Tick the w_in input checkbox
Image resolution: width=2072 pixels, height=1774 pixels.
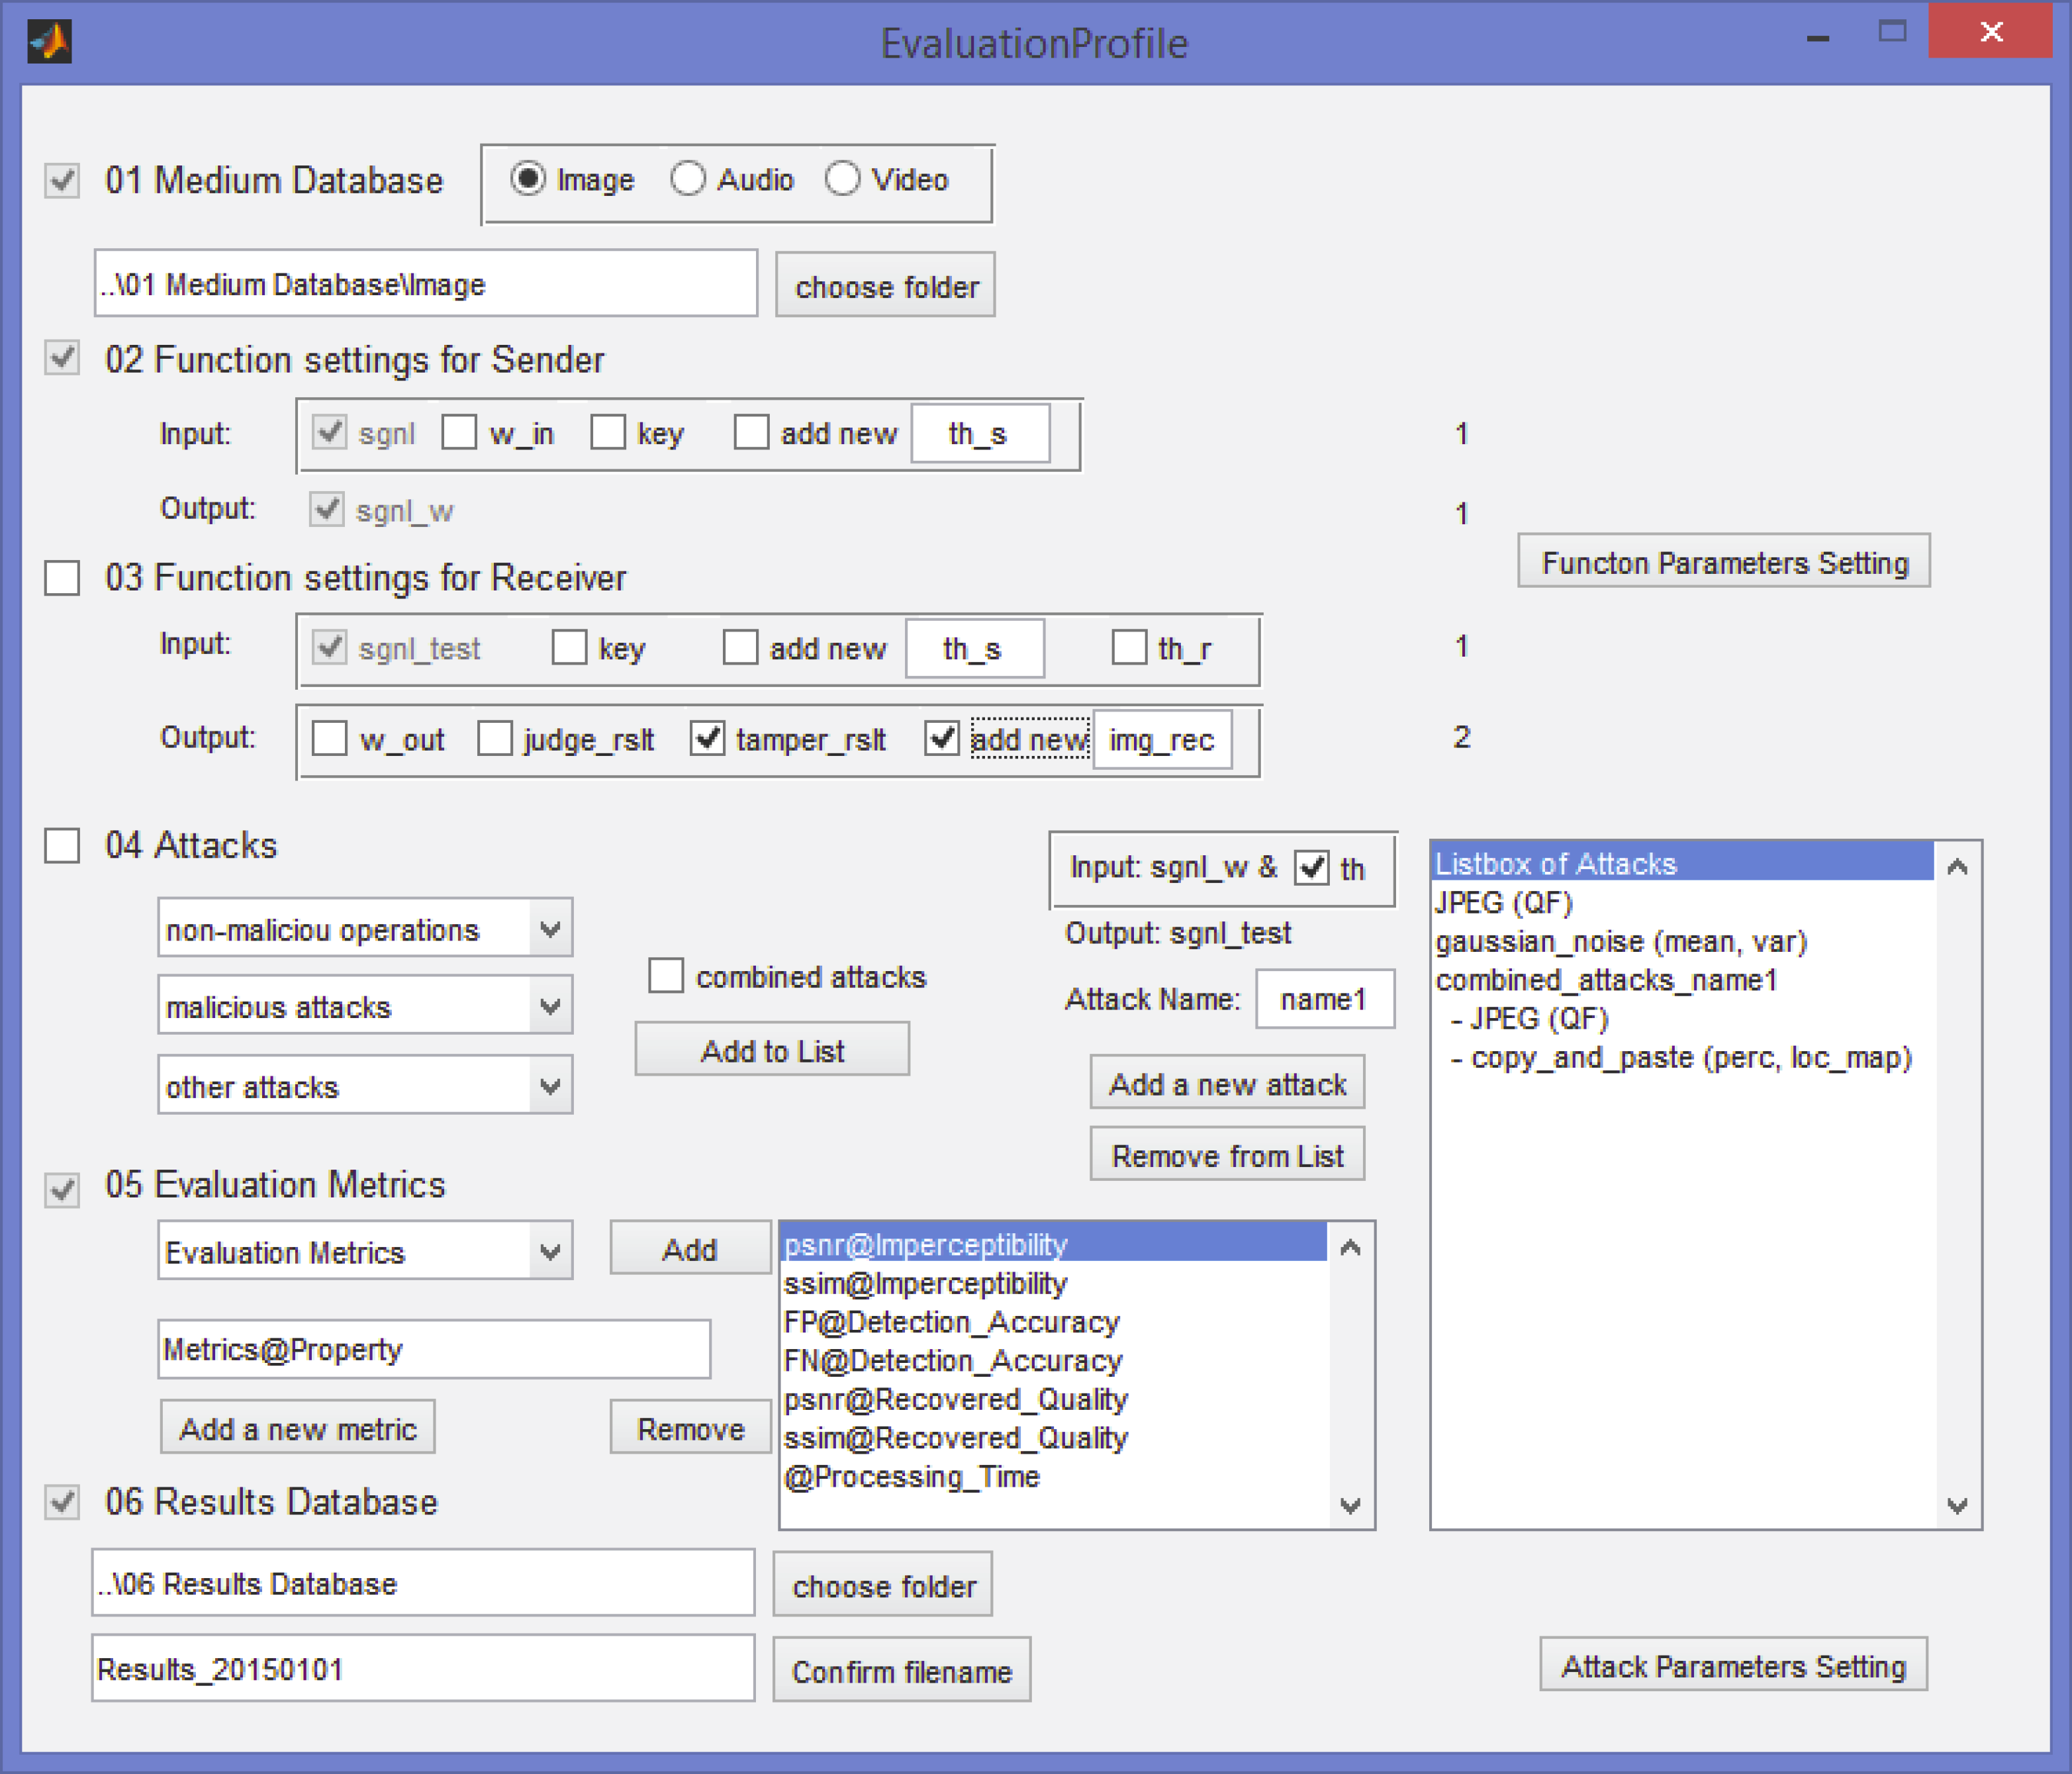[x=460, y=433]
